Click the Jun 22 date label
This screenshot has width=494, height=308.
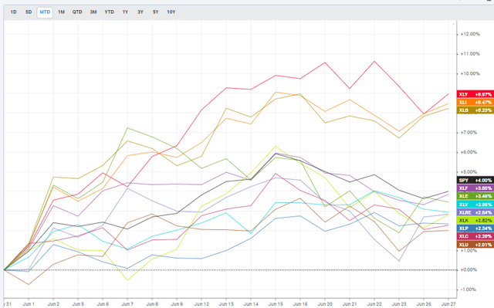pos(374,304)
